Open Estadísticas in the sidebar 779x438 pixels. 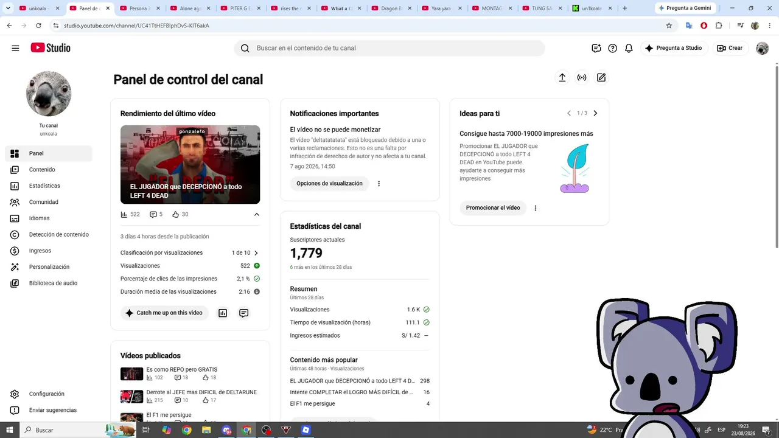tap(49, 186)
